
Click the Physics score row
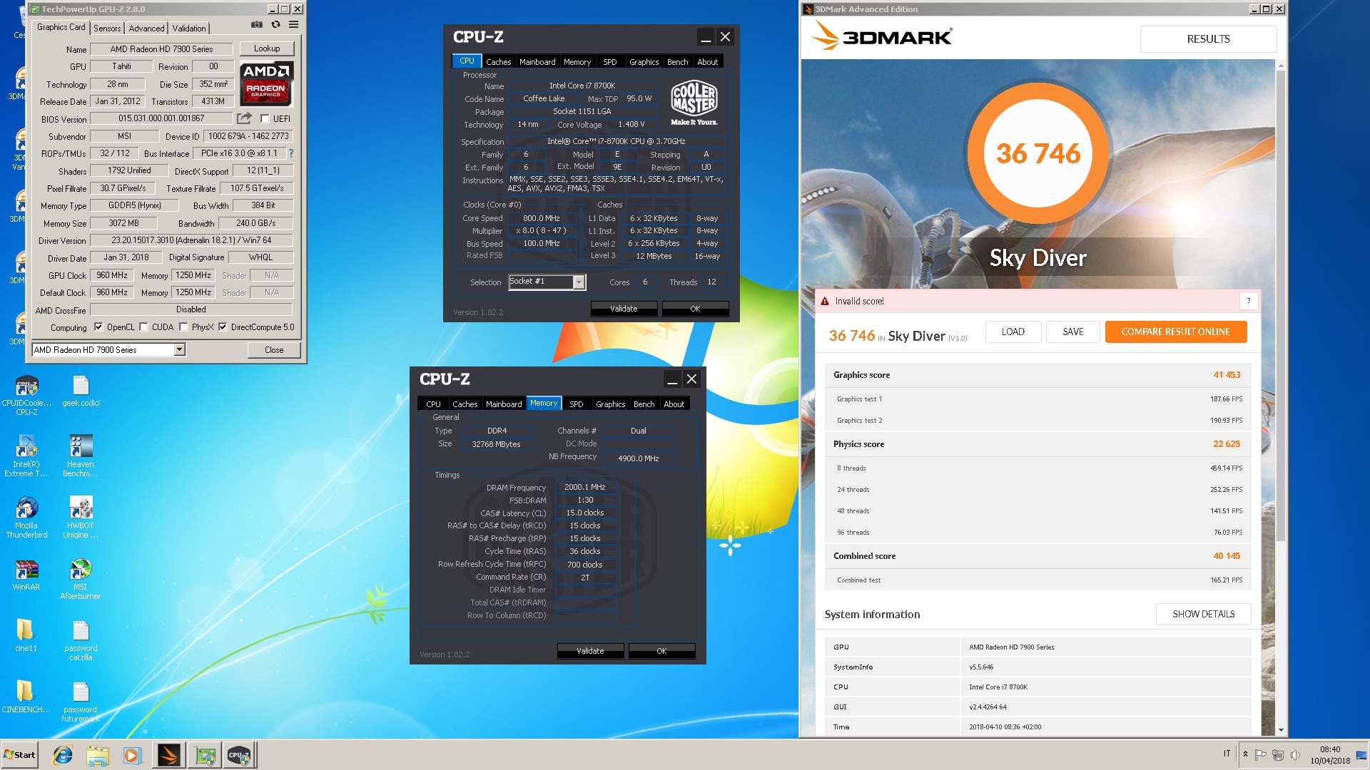1037,444
